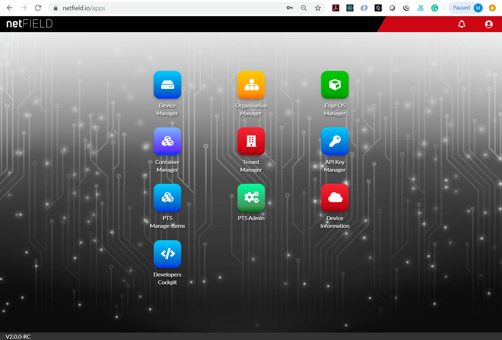Open API Key Manager

(x=335, y=141)
